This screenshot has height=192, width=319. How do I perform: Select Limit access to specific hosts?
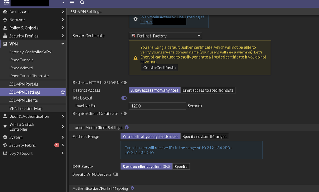tap(208, 90)
